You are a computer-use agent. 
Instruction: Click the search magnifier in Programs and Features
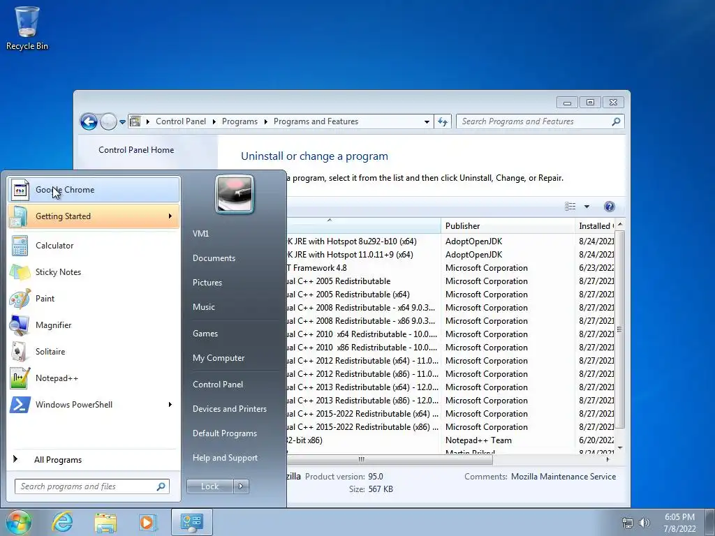(x=616, y=121)
